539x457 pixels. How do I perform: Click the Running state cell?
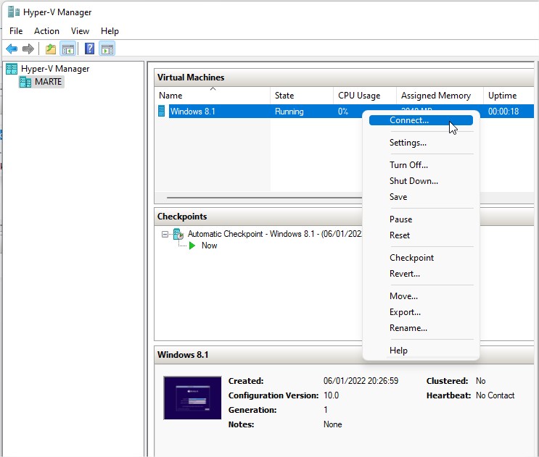point(289,112)
